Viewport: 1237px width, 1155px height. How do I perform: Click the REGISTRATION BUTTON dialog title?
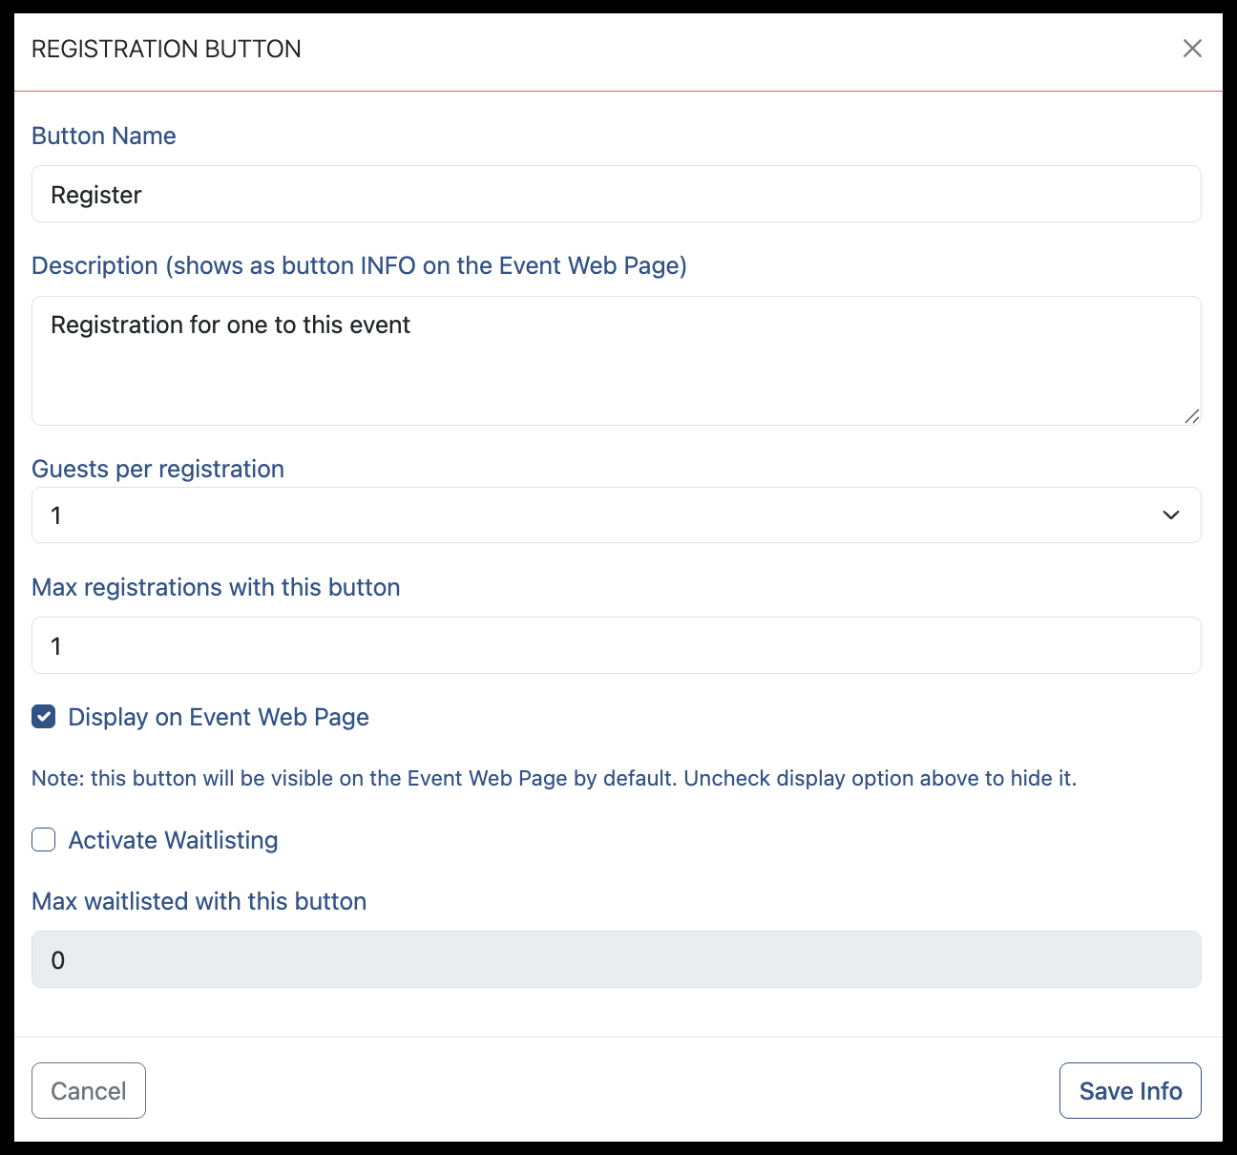click(166, 49)
